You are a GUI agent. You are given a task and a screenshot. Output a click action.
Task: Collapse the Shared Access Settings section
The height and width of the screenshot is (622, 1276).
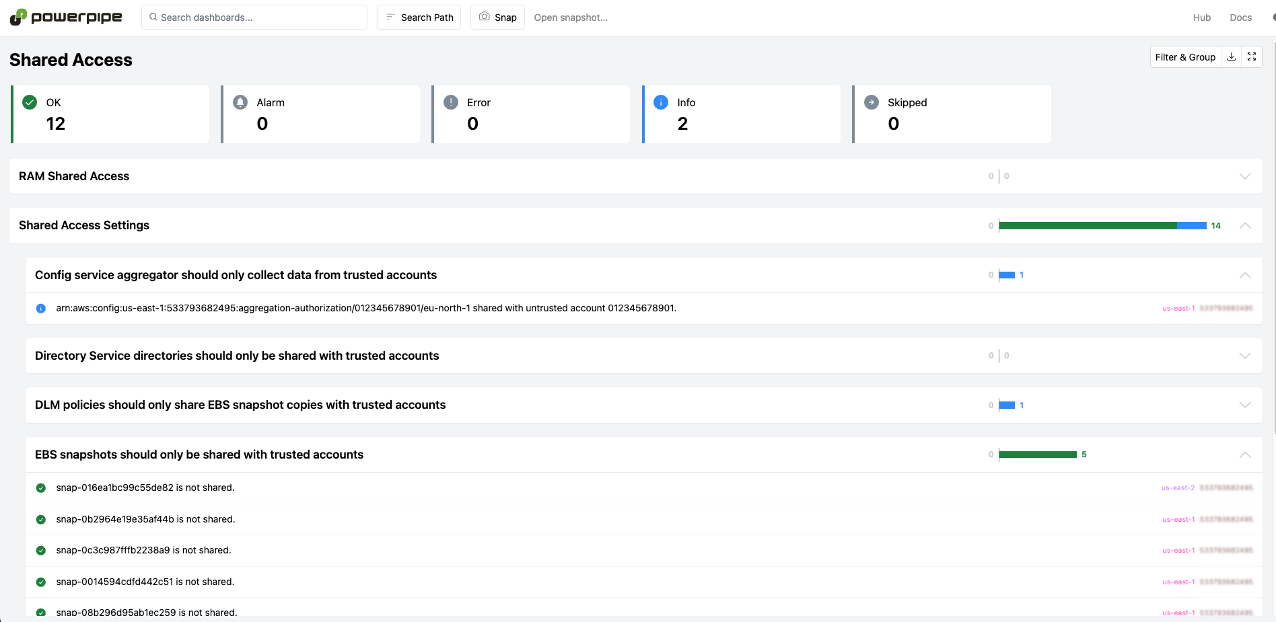click(x=1245, y=225)
